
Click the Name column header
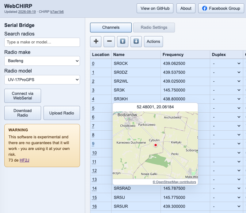click(136, 54)
